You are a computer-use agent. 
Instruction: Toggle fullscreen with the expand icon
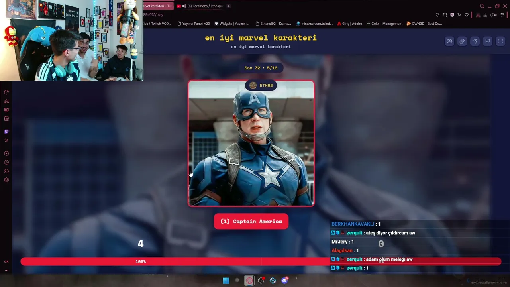[x=500, y=41]
